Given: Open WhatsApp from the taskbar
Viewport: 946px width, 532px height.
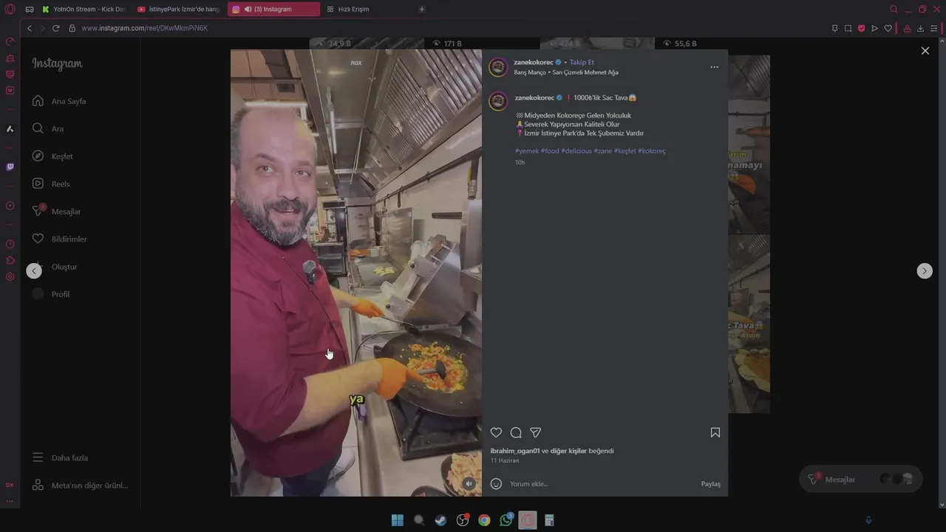Looking at the screenshot, I should (x=506, y=520).
